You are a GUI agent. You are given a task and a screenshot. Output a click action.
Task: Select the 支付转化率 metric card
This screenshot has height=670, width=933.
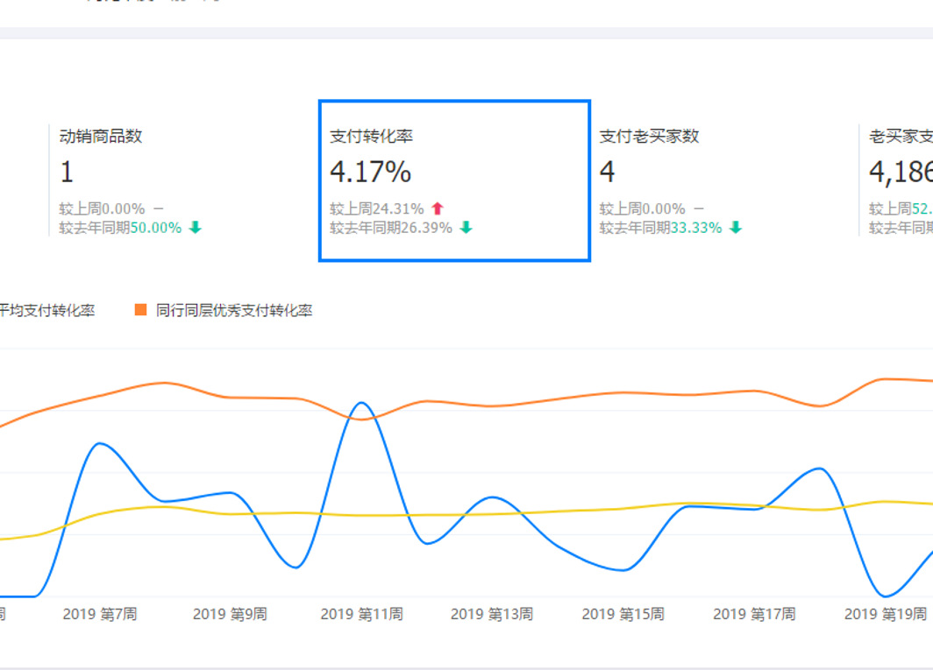(x=454, y=180)
